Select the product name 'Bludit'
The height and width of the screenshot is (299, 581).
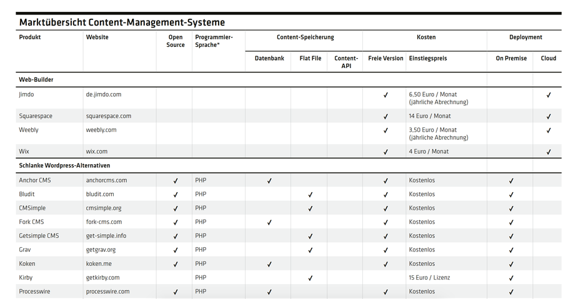coord(27,194)
